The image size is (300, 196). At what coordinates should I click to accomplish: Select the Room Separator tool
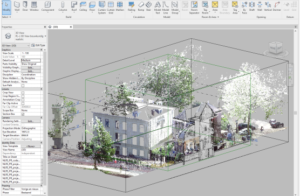click(x=194, y=8)
